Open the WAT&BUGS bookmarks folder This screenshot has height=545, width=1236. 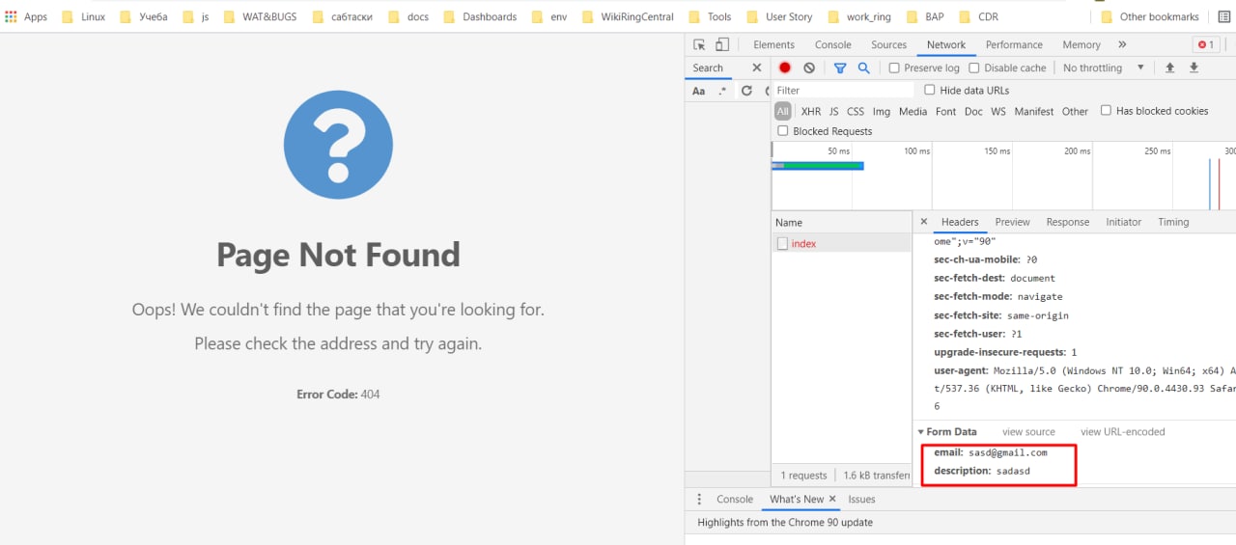tap(260, 16)
